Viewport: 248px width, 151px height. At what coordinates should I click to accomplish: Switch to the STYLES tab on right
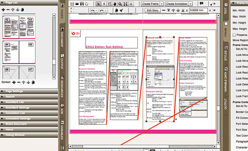226,53
